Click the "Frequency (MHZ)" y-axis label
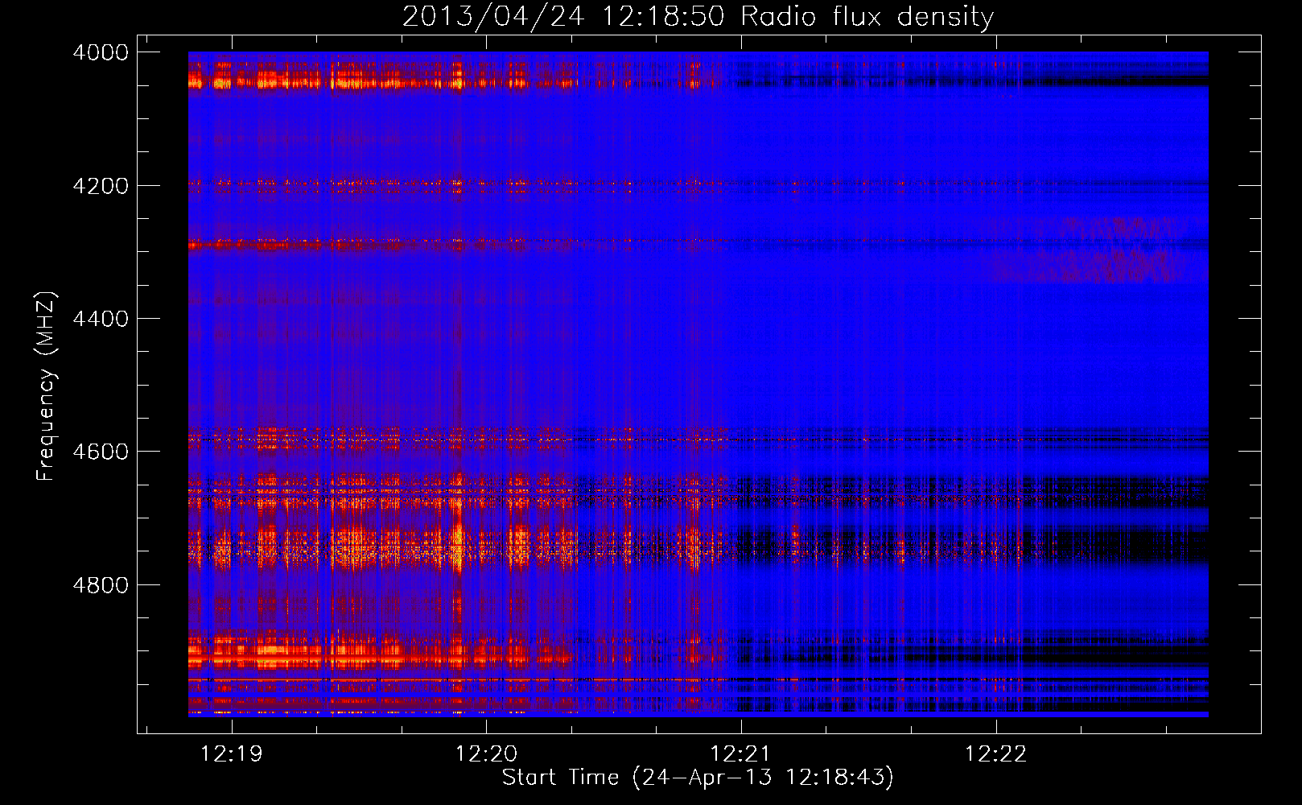The width and height of the screenshot is (1302, 805). pyautogui.click(x=46, y=386)
